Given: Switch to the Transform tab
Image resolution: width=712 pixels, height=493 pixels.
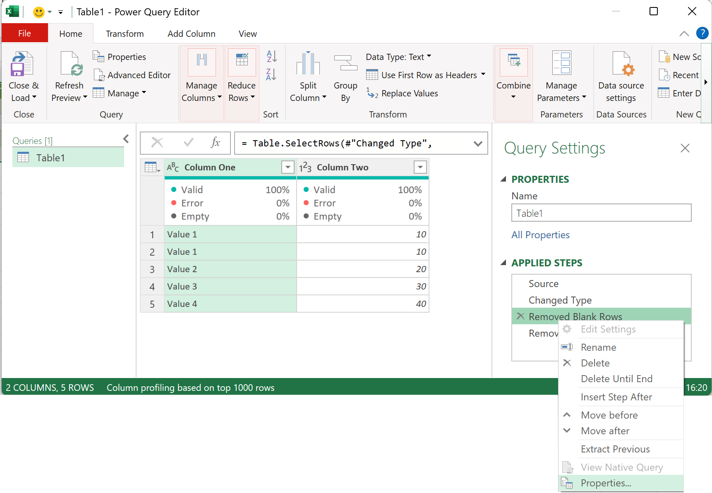Looking at the screenshot, I should (x=125, y=34).
